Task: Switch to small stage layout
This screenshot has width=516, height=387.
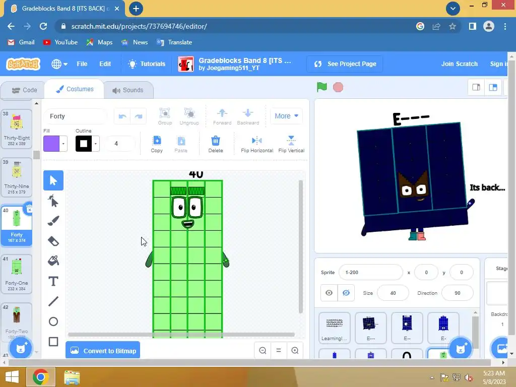Action: (476, 87)
